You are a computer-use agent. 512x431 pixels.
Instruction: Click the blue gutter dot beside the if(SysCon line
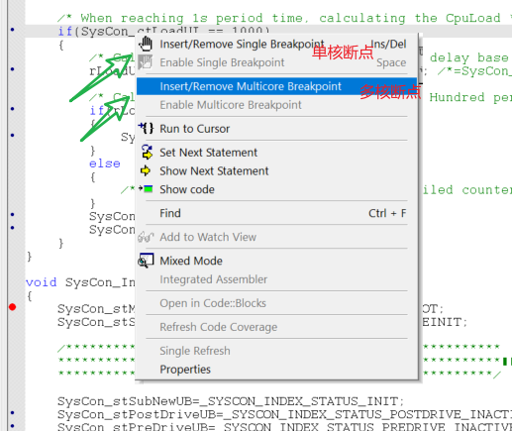[x=13, y=30]
